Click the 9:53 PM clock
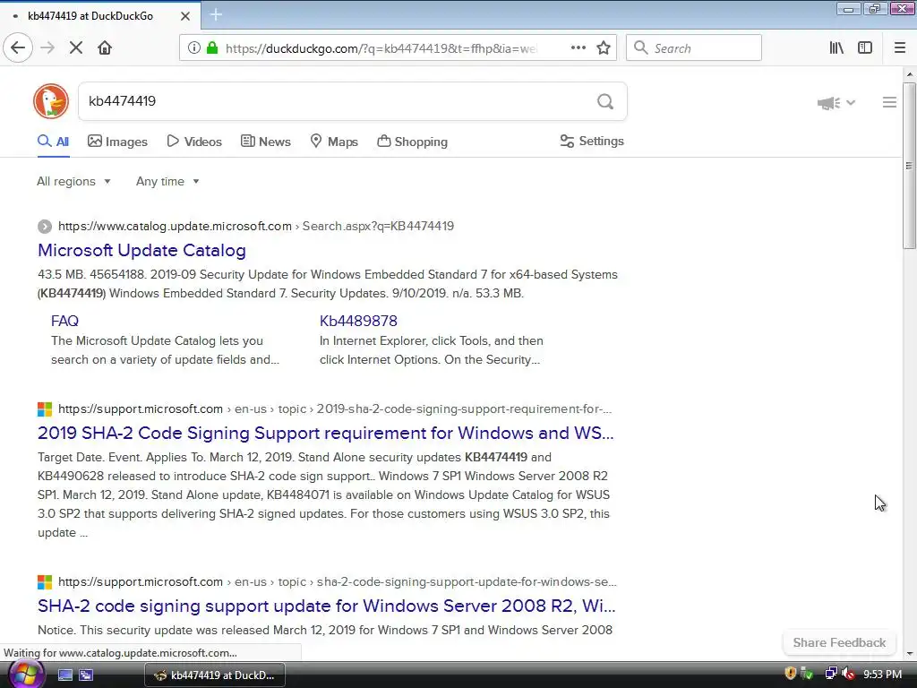 (882, 674)
